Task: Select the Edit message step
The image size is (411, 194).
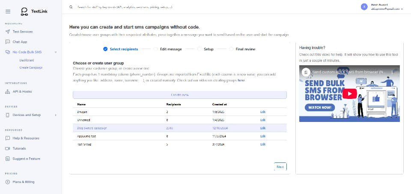Action: (x=167, y=49)
